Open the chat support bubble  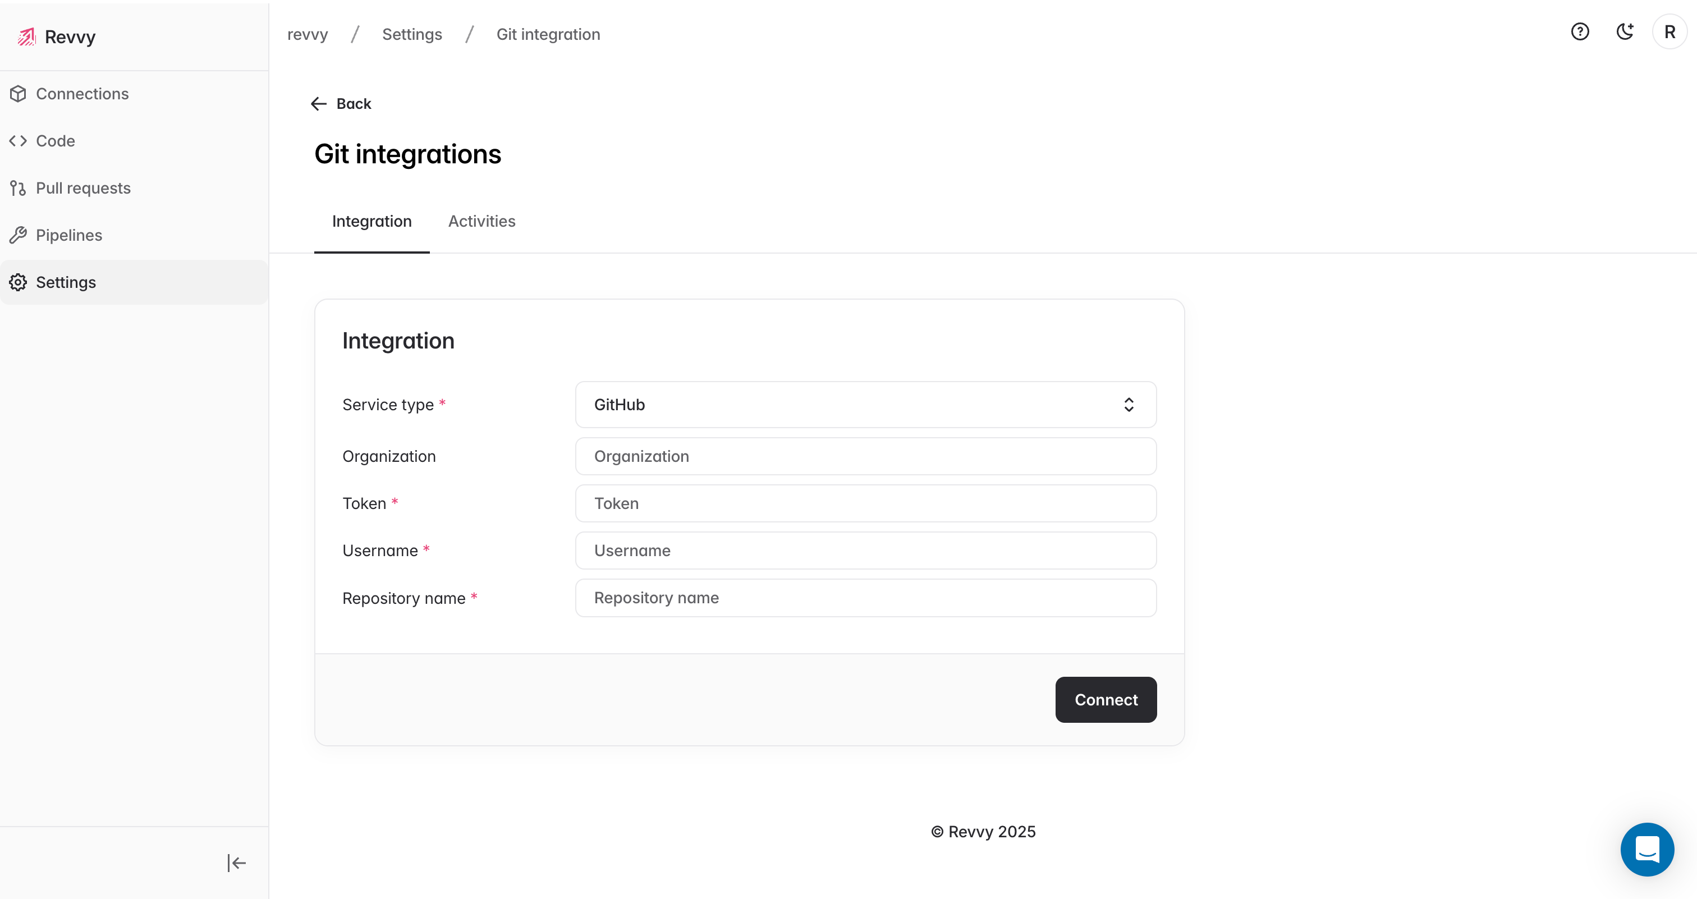[1647, 849]
